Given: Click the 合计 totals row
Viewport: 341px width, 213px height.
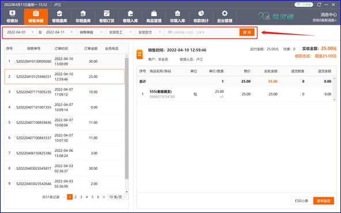Looking at the screenshot, I should click(x=235, y=81).
